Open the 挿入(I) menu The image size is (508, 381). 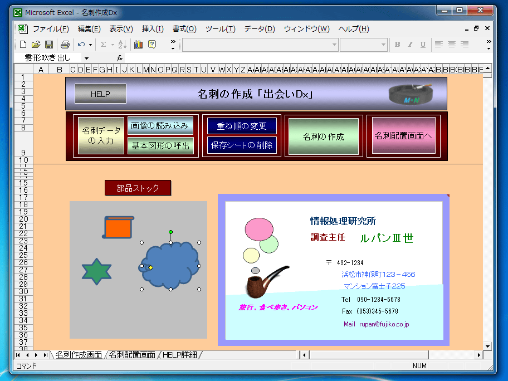pyautogui.click(x=153, y=29)
